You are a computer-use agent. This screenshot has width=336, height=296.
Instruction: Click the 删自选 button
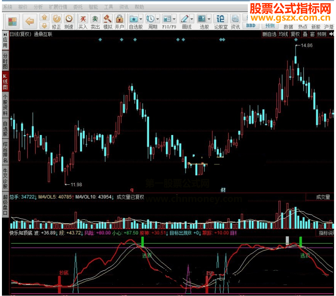(270, 34)
